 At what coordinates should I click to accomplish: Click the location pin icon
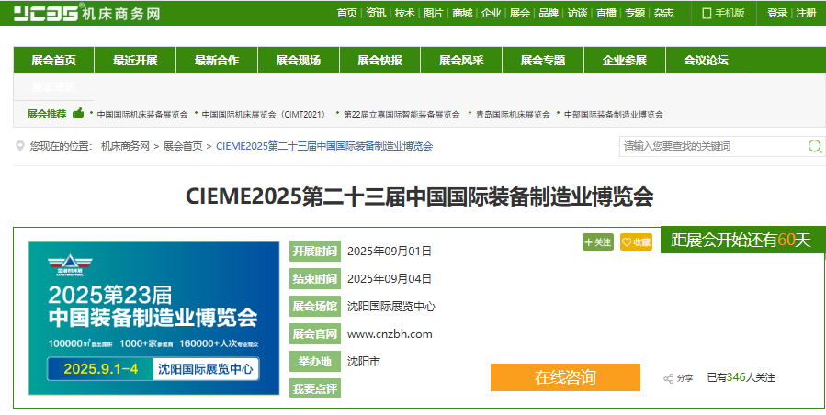20,146
